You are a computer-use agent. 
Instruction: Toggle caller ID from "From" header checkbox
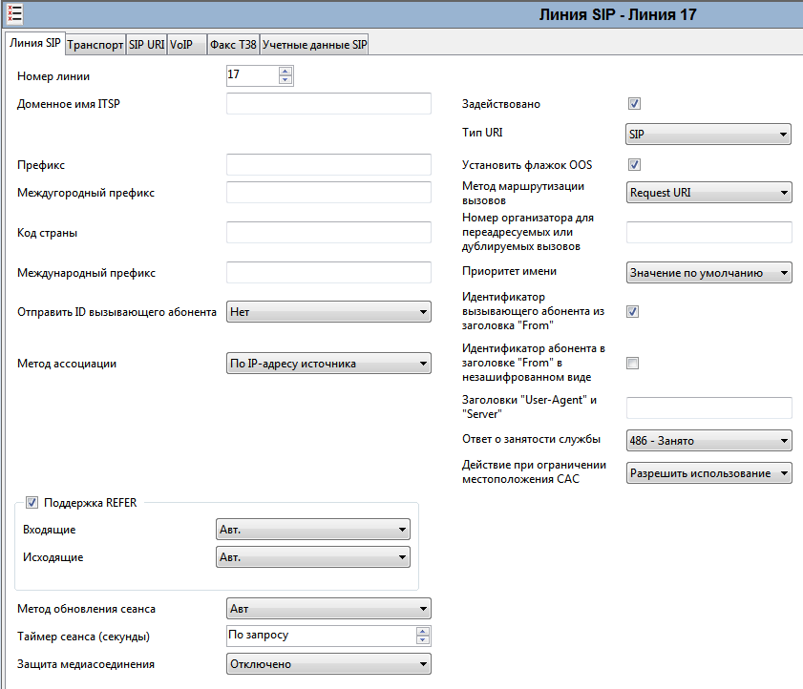[633, 312]
